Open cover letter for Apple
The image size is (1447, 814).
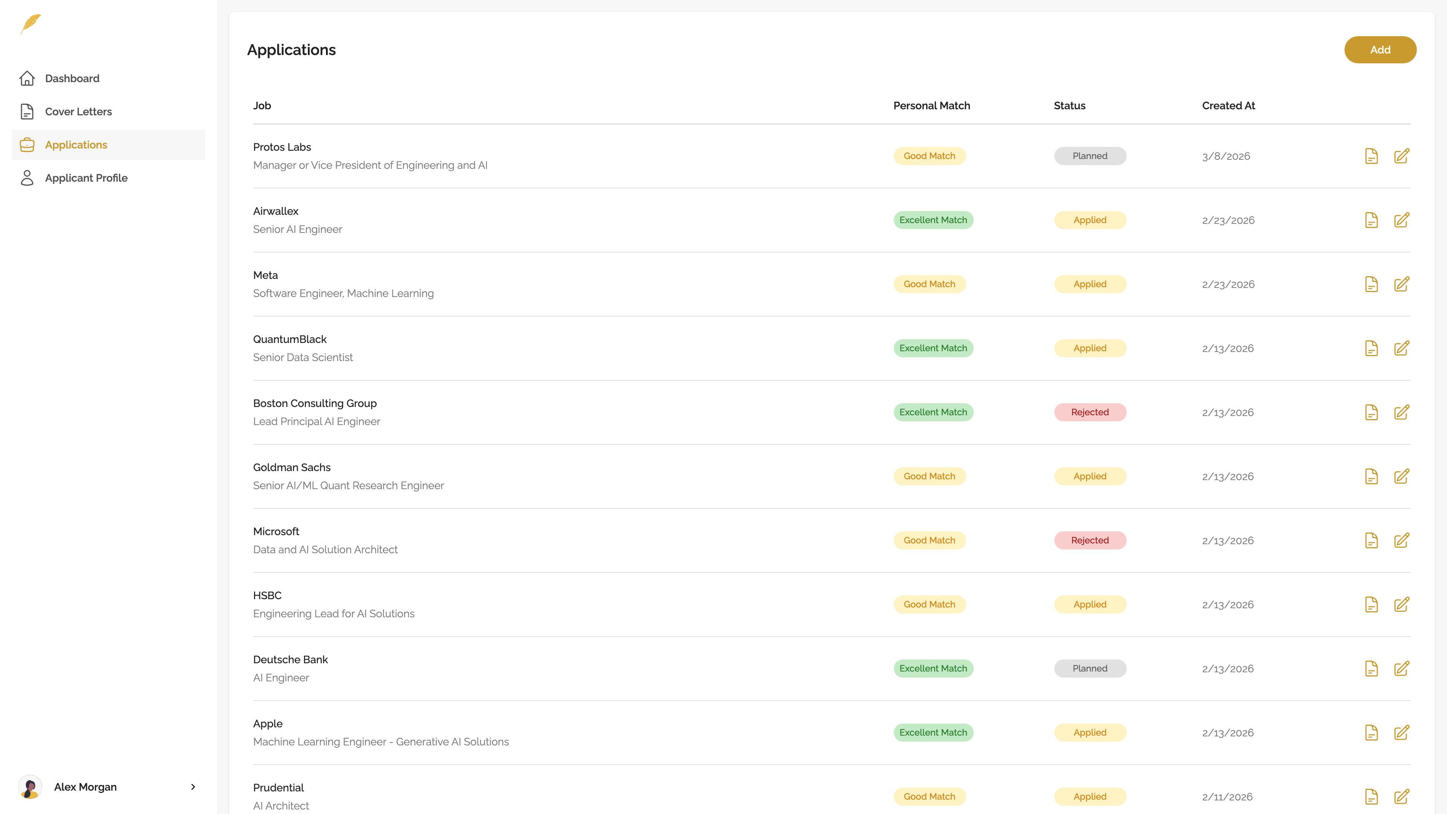[1371, 733]
